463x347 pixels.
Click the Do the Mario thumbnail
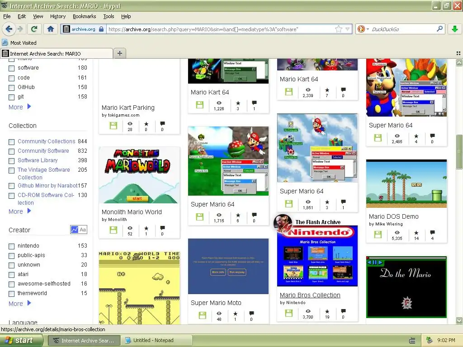tap(406, 287)
